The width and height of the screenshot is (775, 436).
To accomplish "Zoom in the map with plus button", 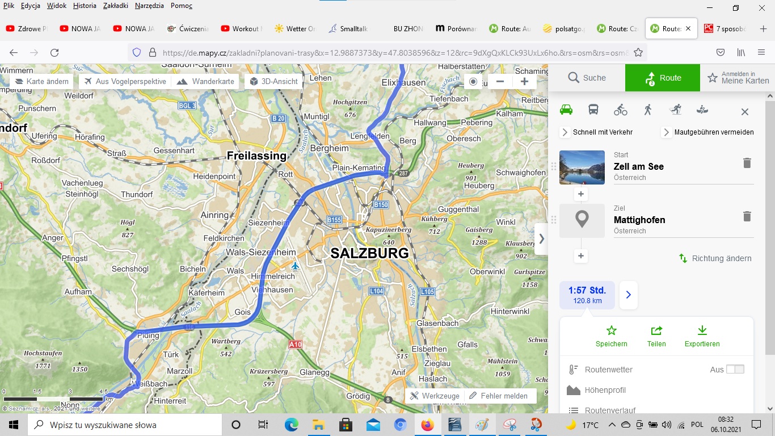I will (524, 81).
